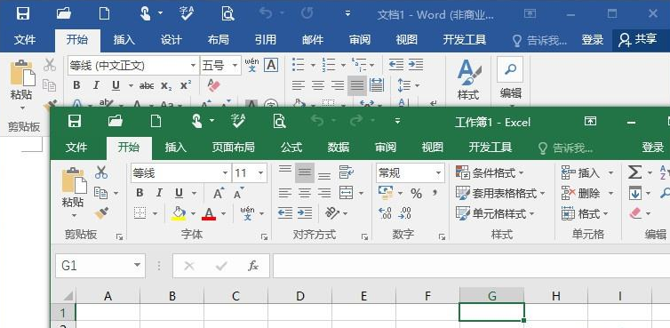The height and width of the screenshot is (328, 670).
Task: Apply red font color in Excel
Action: point(209,213)
